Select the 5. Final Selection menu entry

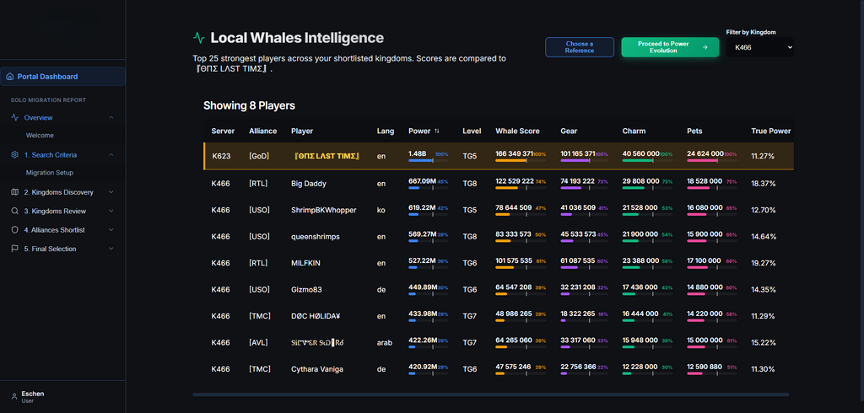(62, 249)
